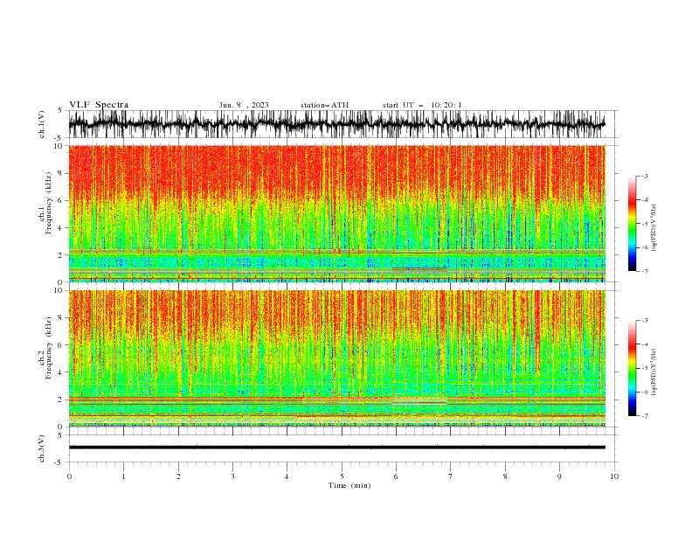Click the time axis tick label "2"

pyautogui.click(x=178, y=476)
